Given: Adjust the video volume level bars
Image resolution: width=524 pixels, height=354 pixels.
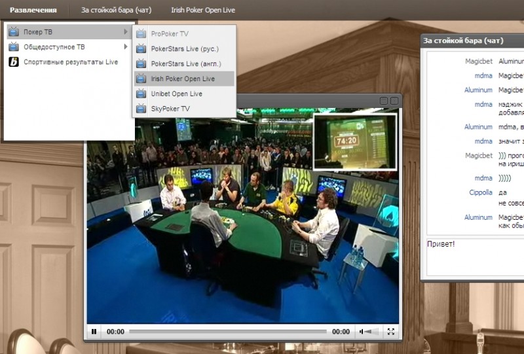Looking at the screenshot, I should 372,332.
